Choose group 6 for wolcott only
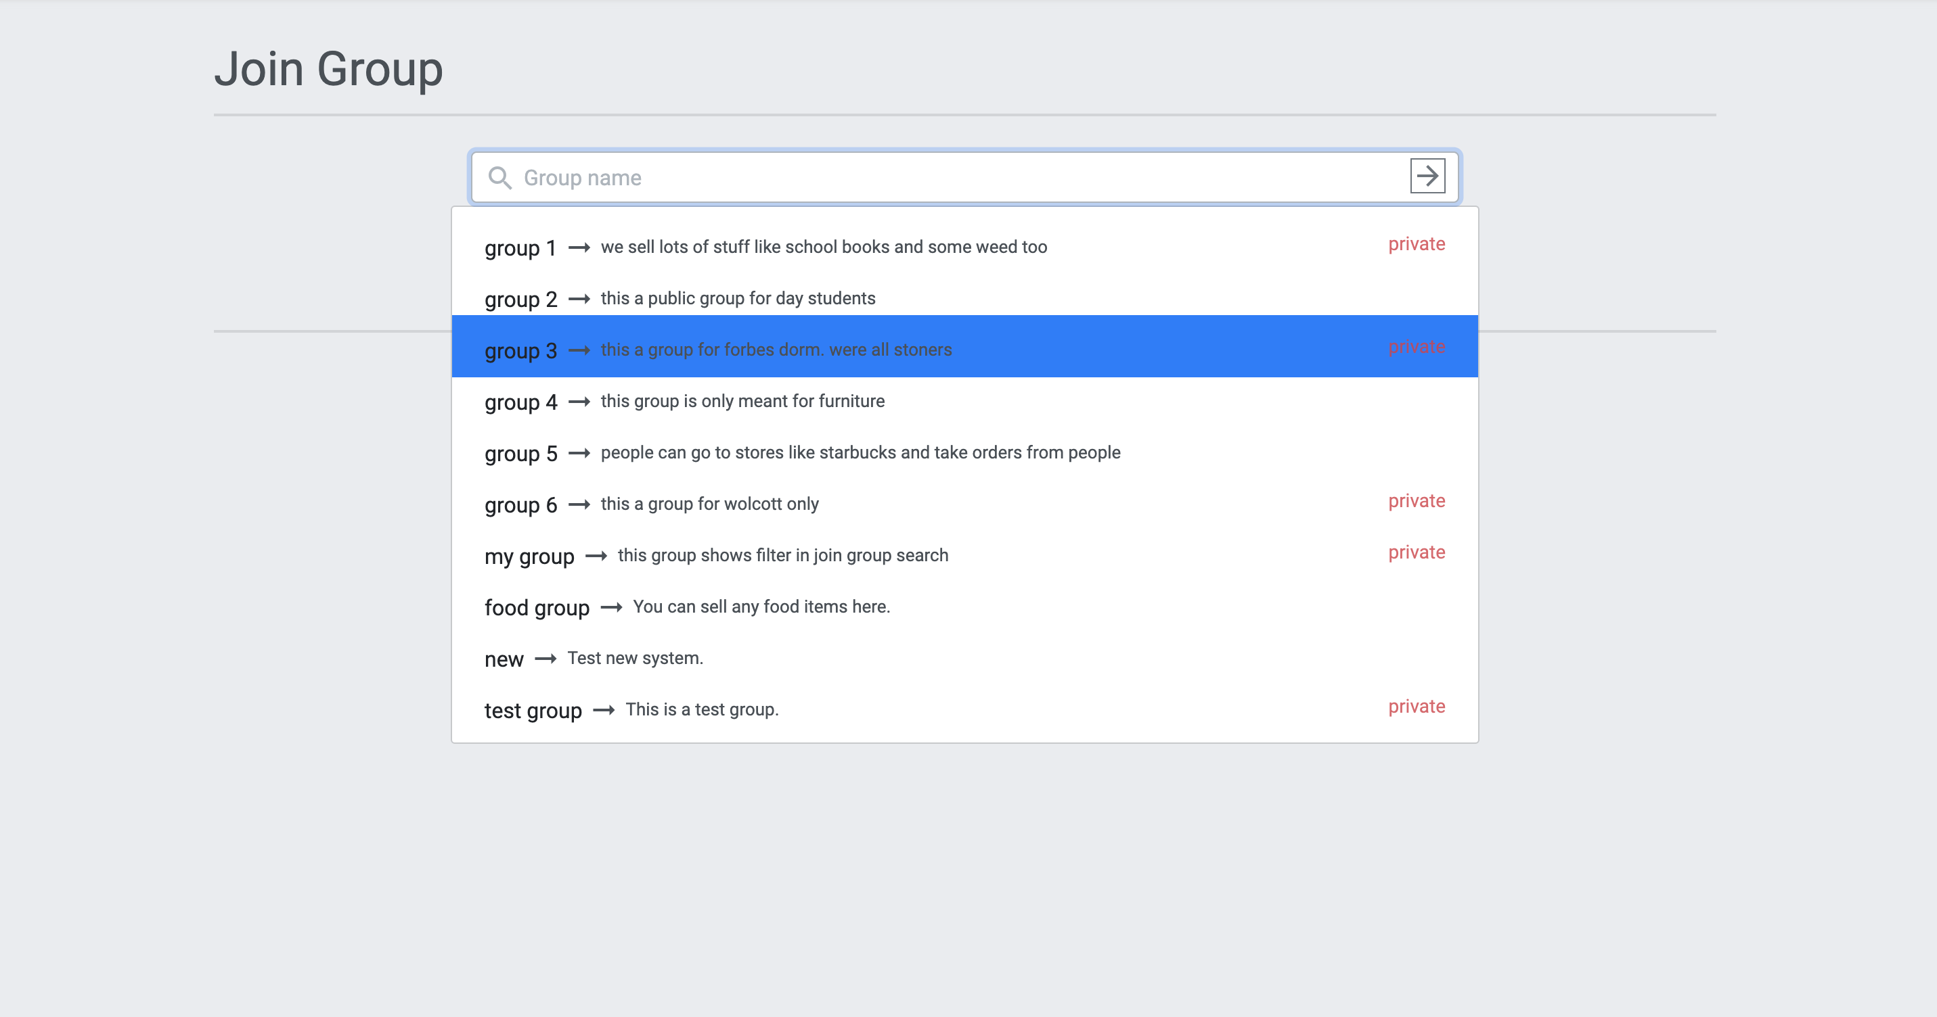 964,504
